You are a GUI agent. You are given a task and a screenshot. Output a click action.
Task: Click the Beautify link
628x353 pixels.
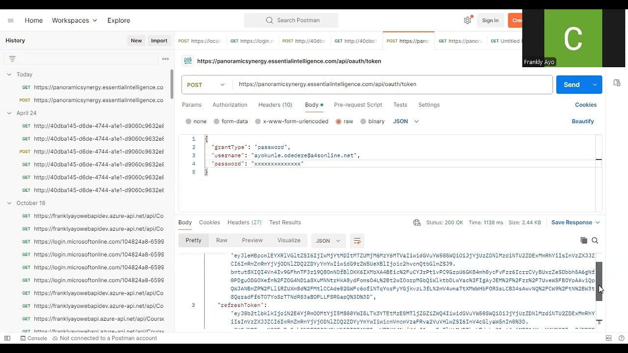coord(583,122)
